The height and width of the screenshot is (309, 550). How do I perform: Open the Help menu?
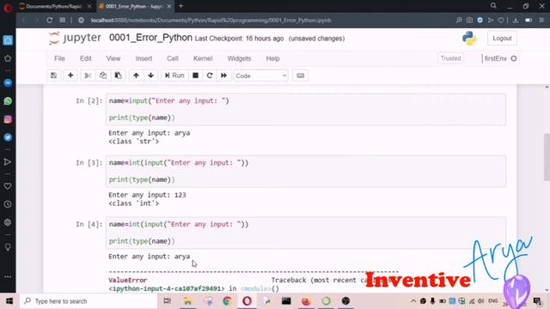[272, 58]
